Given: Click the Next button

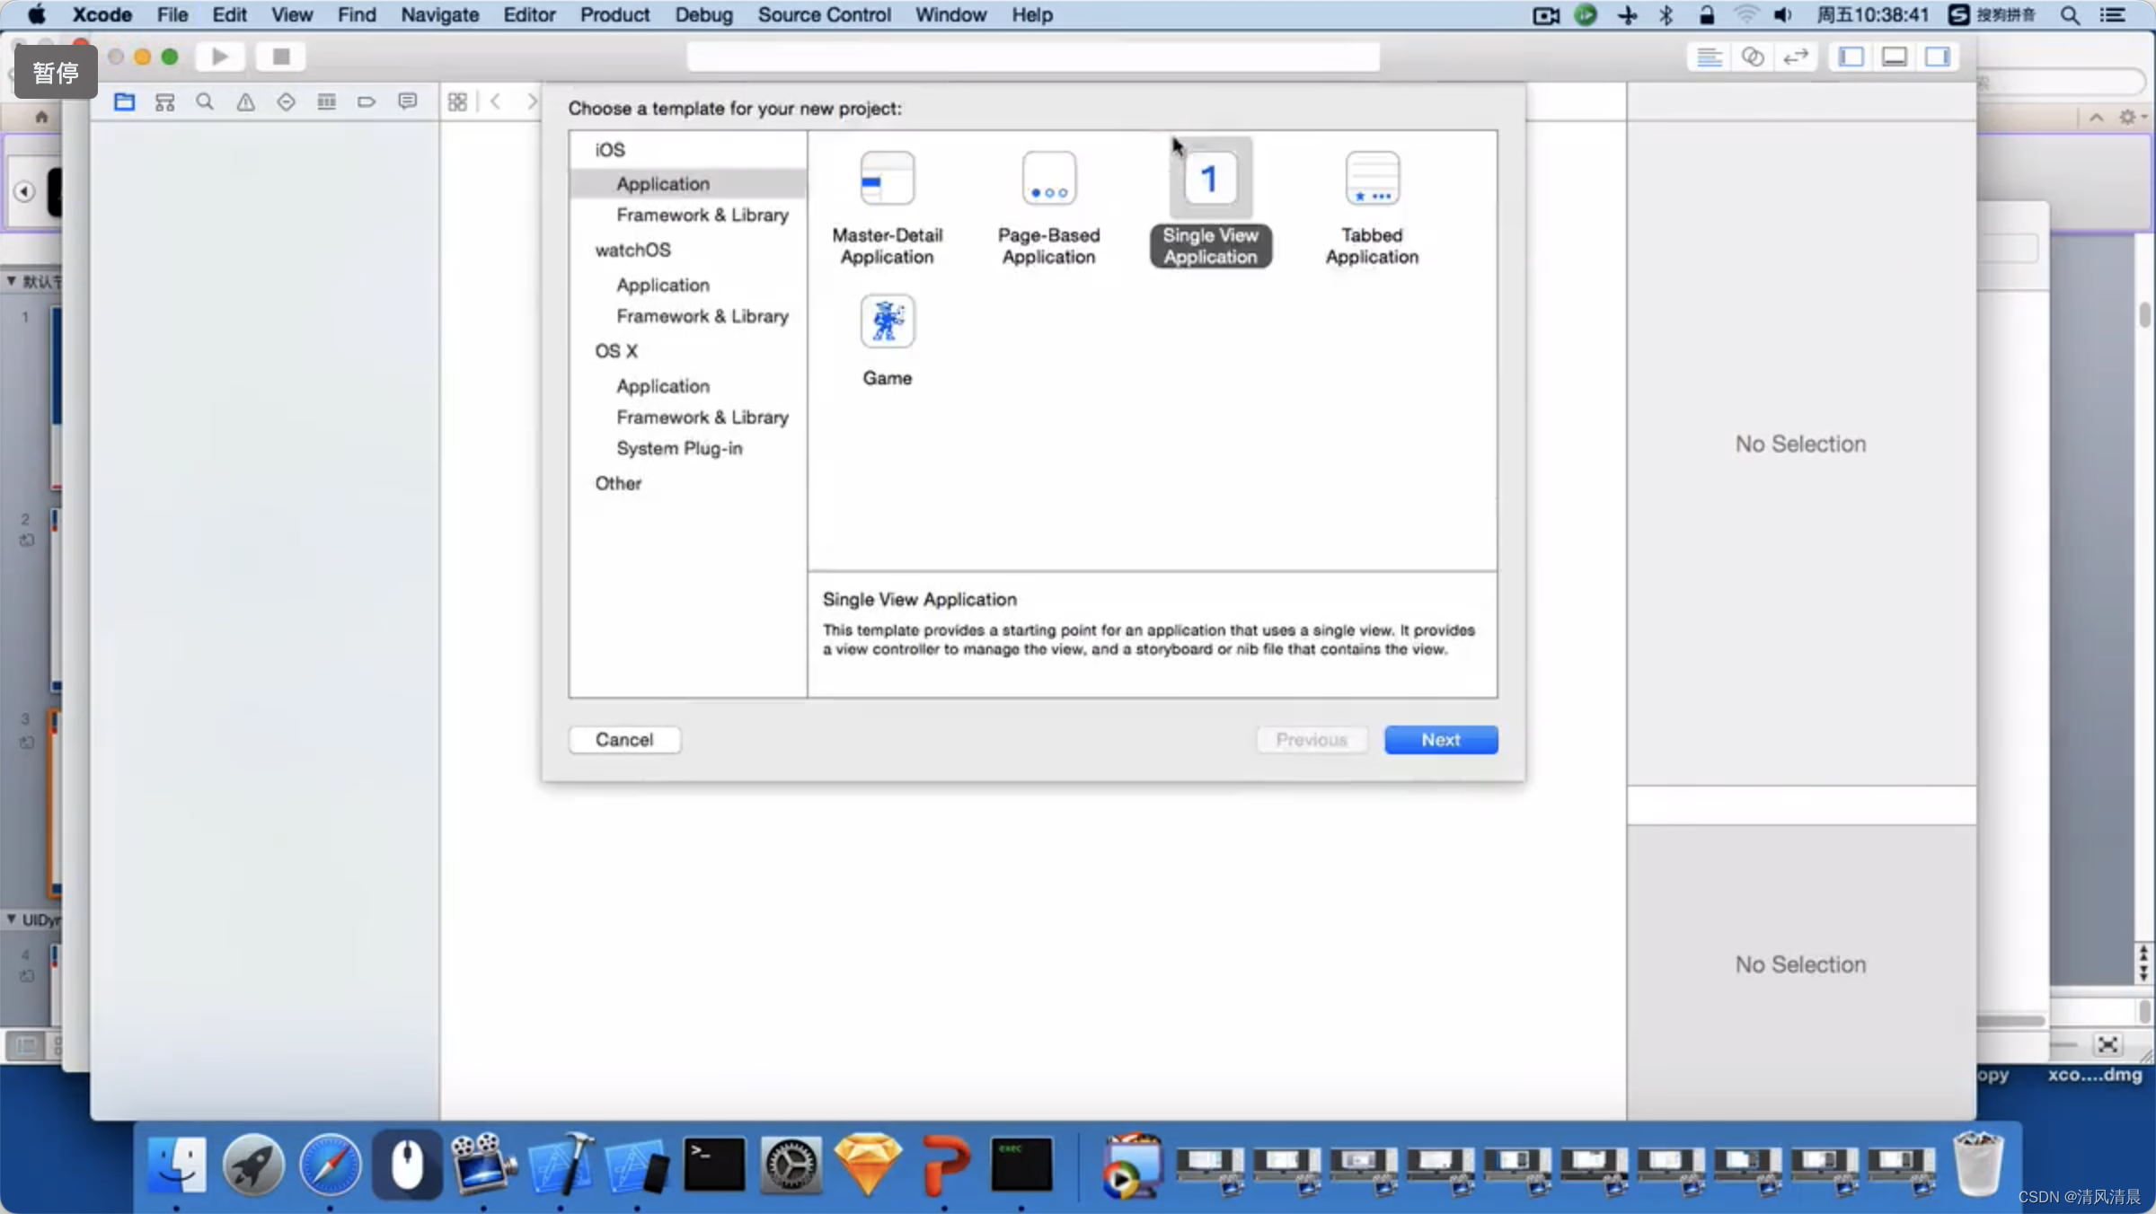Looking at the screenshot, I should point(1440,740).
